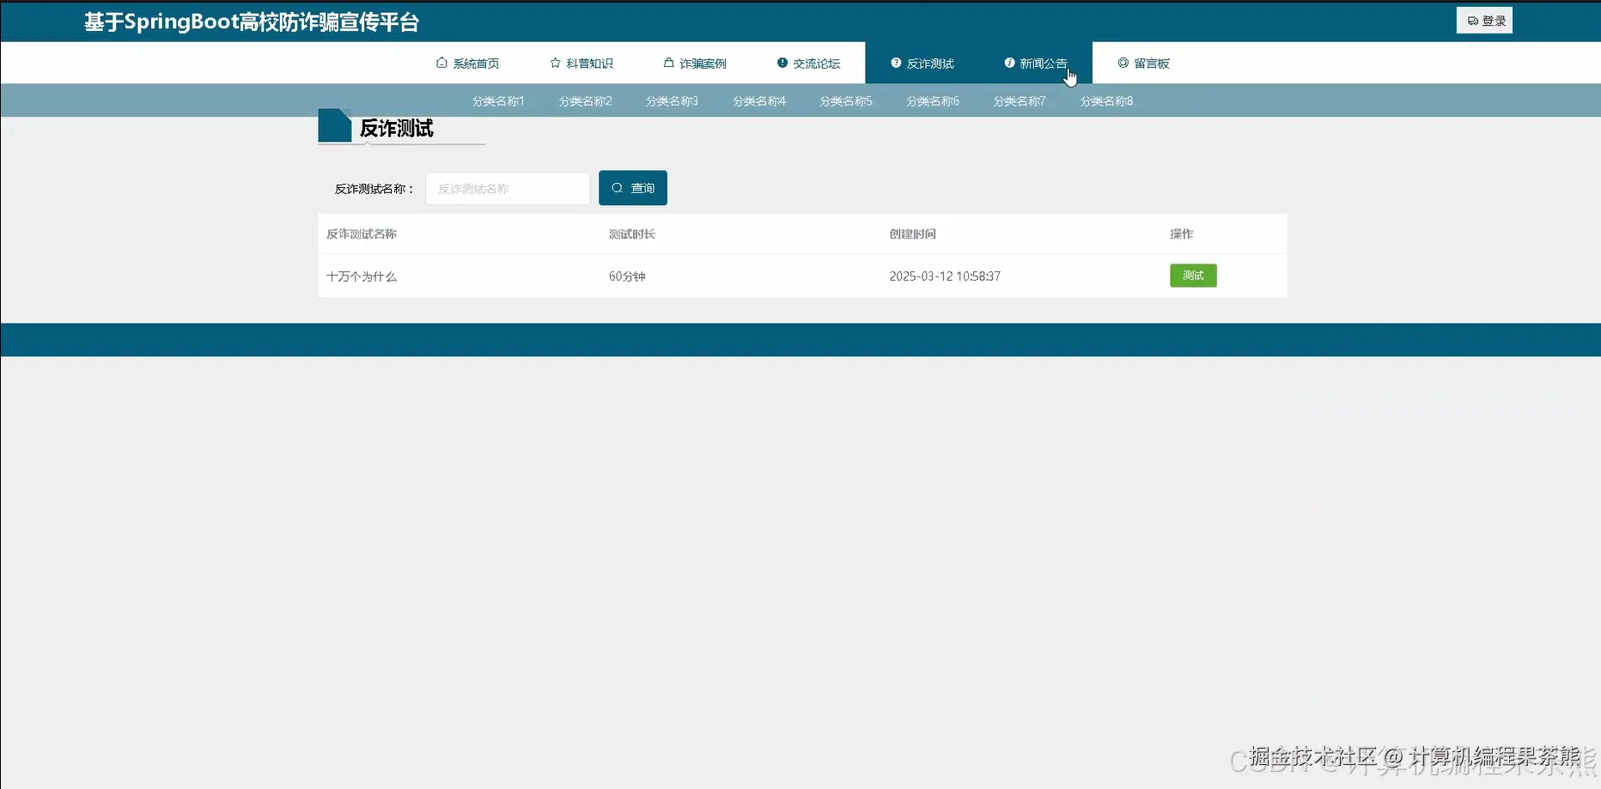Click the 登录 login button
The image size is (1601, 789).
tap(1484, 21)
